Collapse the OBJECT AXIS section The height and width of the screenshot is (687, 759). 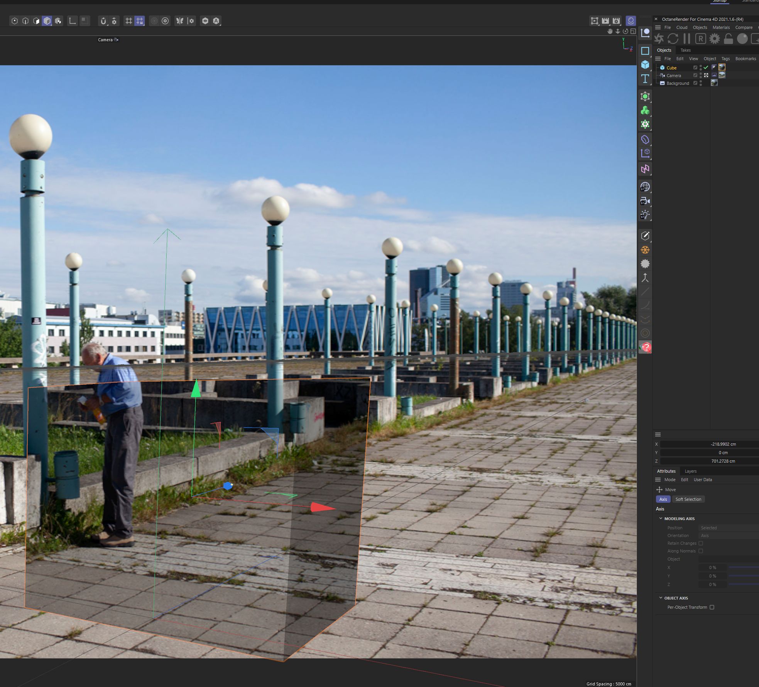[661, 598]
